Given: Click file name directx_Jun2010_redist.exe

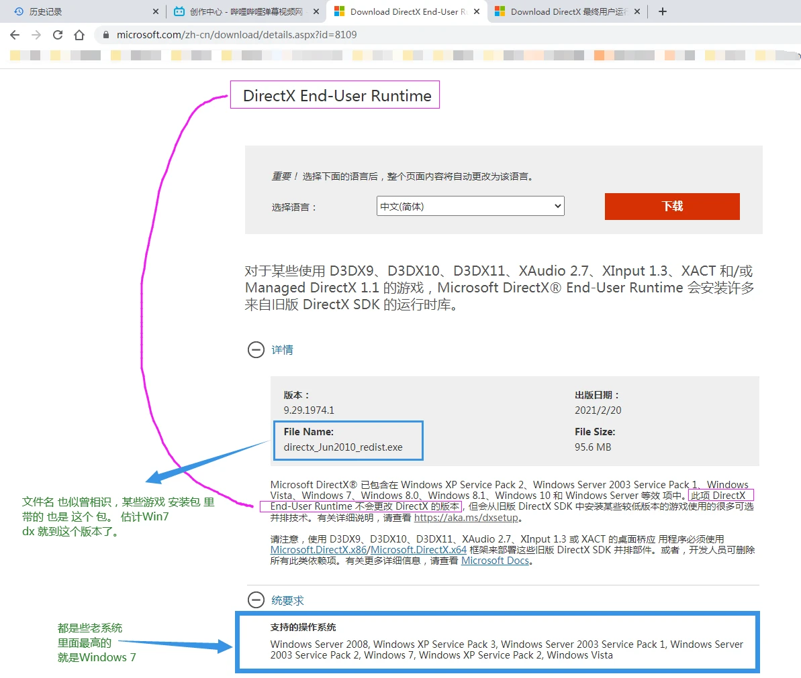Looking at the screenshot, I should tap(343, 447).
